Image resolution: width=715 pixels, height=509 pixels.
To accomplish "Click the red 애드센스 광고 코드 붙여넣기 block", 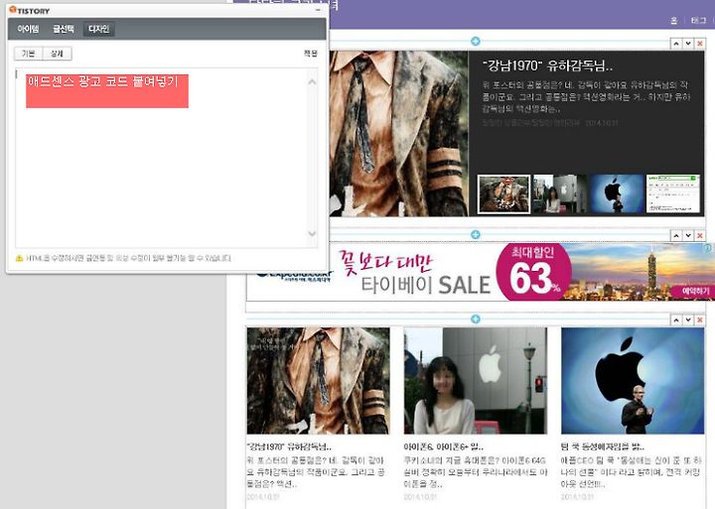I will (107, 91).
